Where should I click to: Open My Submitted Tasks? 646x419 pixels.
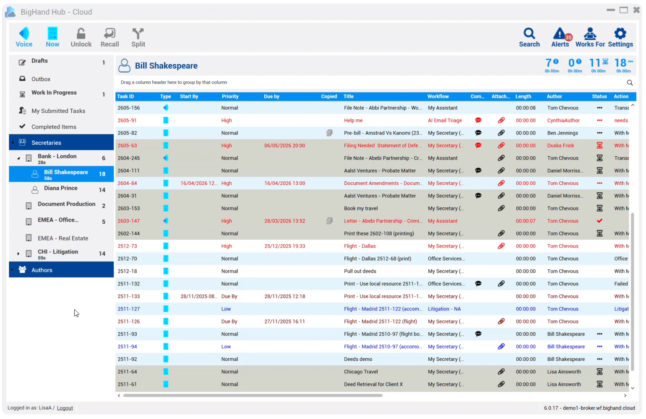pyautogui.click(x=61, y=111)
